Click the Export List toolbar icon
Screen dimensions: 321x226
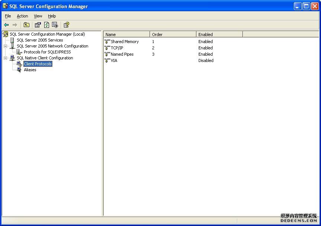[54, 25]
